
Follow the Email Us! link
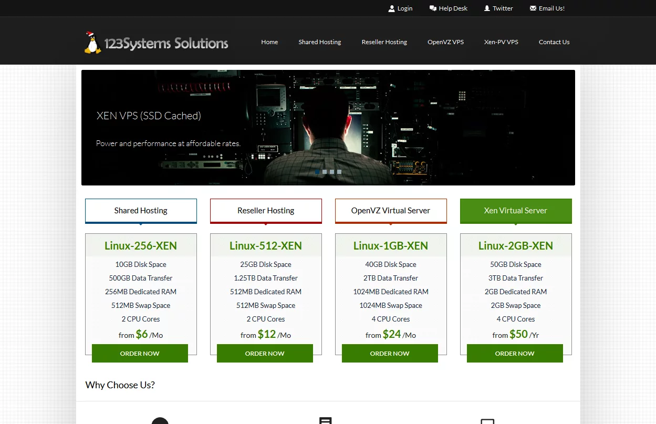[x=551, y=8]
